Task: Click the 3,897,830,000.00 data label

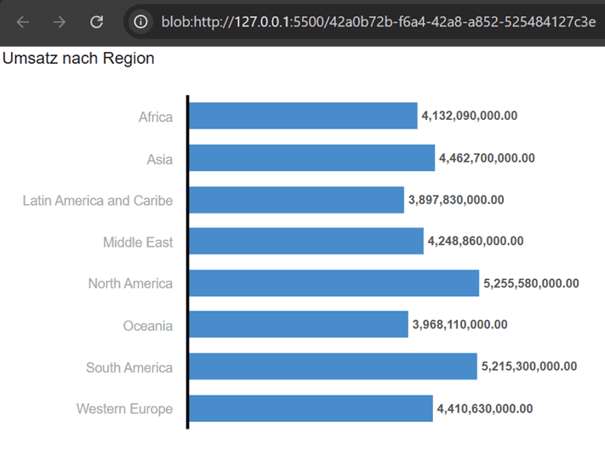Action: pos(456,200)
